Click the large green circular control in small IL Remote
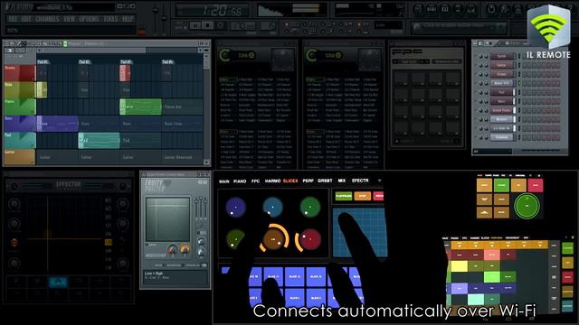 click(x=527, y=206)
